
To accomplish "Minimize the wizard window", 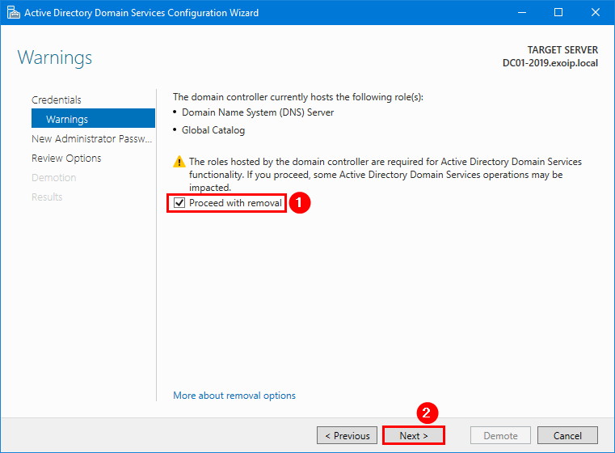I will point(520,13).
